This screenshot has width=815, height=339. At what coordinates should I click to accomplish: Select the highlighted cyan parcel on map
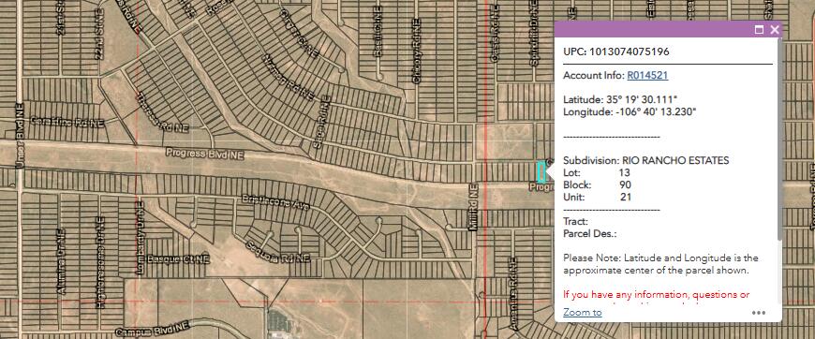tap(541, 171)
